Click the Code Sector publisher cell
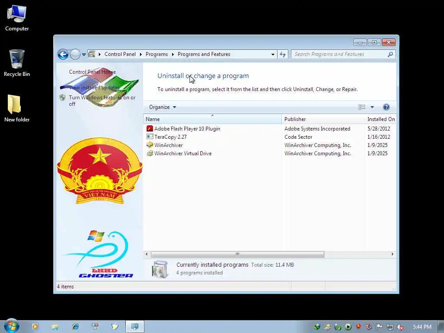This screenshot has width=444, height=333. [298, 137]
